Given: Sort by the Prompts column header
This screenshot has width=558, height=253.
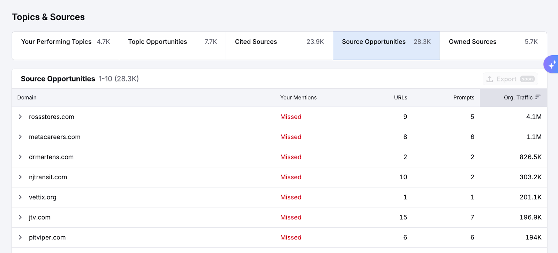Looking at the screenshot, I should pos(463,98).
